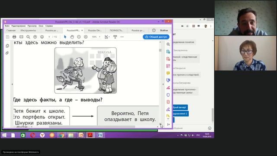
Task: Open the red Compress PDF tool
Action: click(x=168, y=102)
